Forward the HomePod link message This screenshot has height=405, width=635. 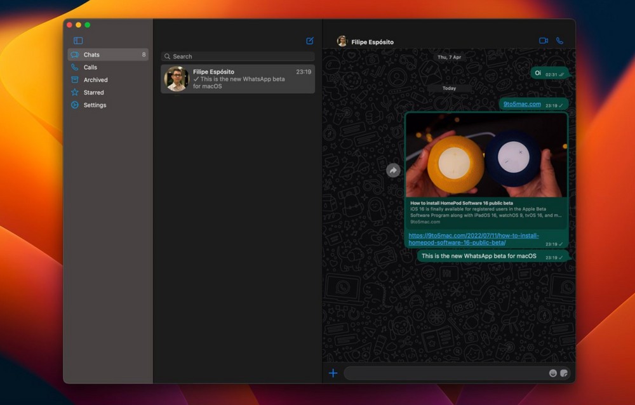click(393, 171)
